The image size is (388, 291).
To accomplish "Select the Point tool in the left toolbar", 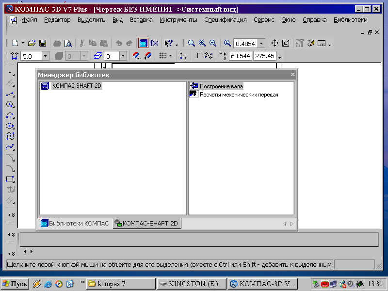I will click(10, 73).
